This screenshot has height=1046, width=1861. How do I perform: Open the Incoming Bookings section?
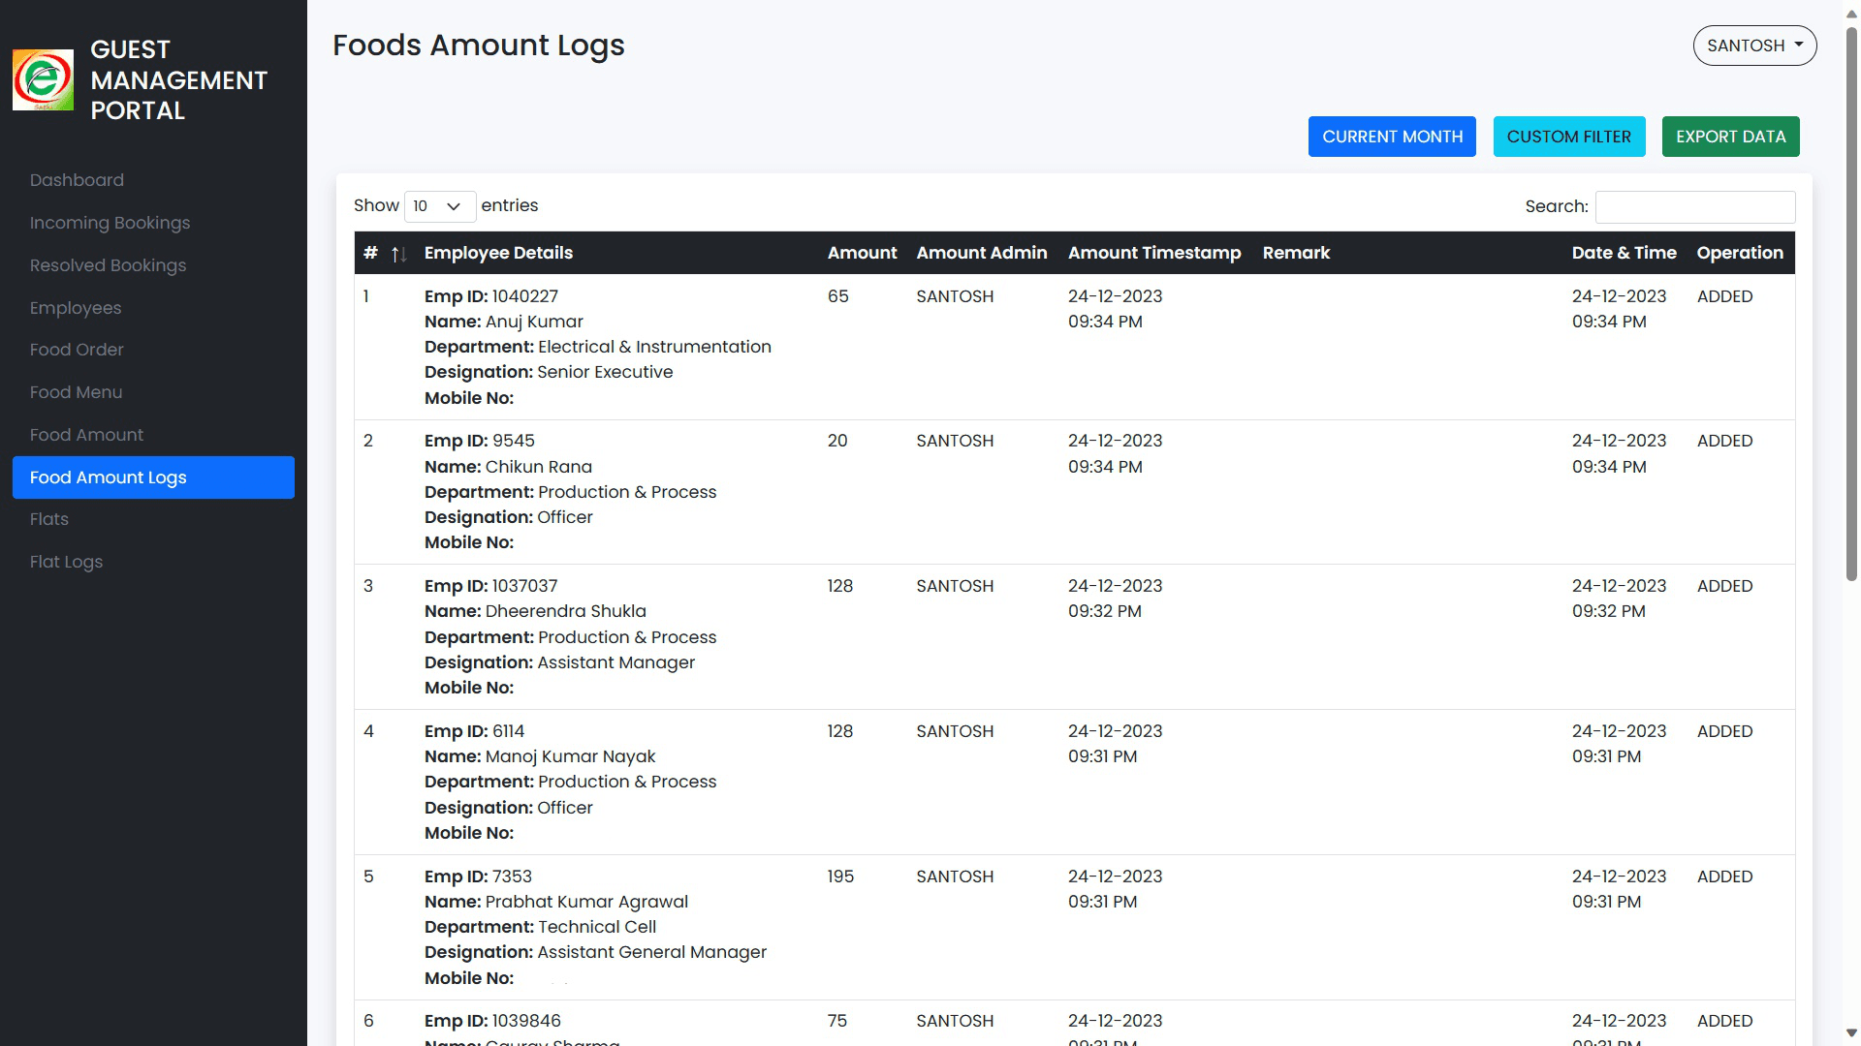tap(110, 223)
